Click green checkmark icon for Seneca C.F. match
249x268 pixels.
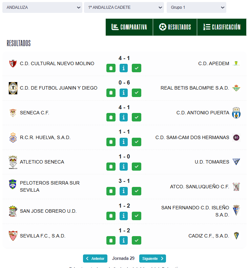pos(137,117)
